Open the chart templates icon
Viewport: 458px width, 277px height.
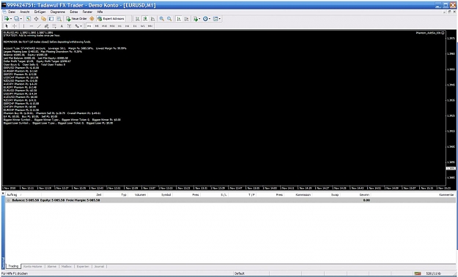tap(215, 19)
